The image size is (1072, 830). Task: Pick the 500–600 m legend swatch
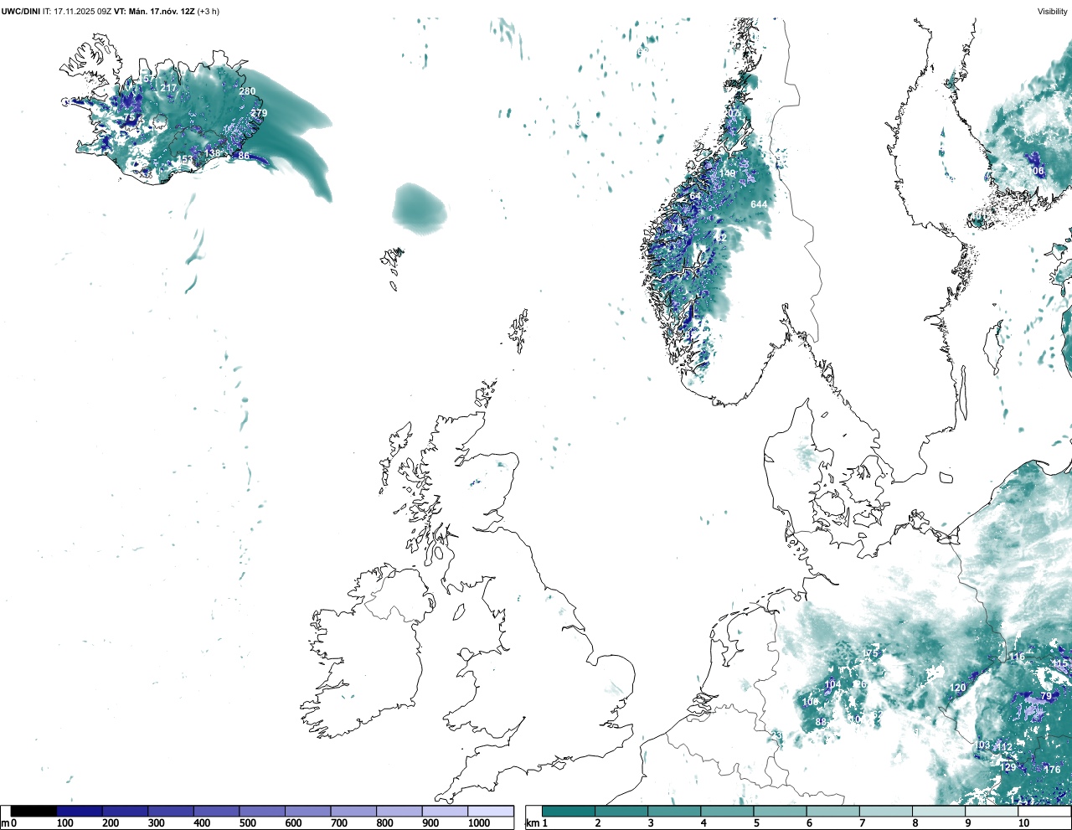coord(262,812)
